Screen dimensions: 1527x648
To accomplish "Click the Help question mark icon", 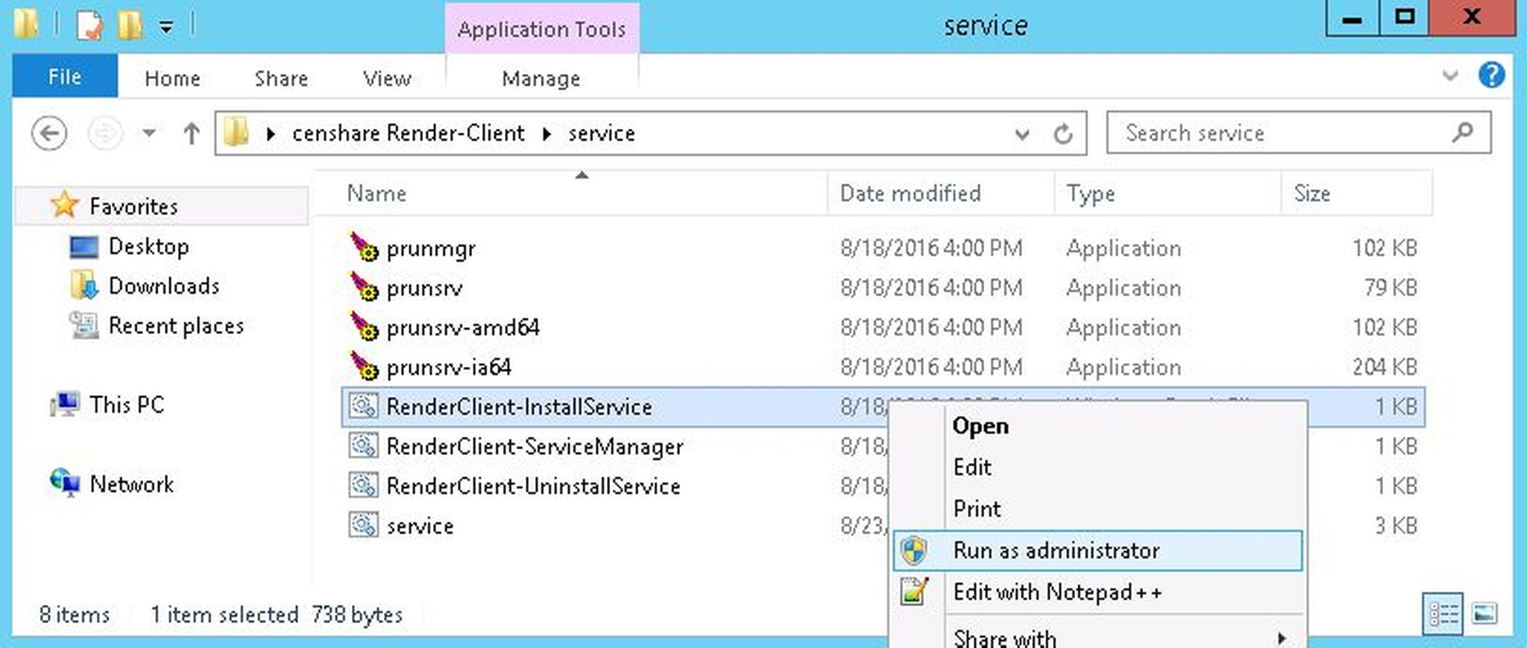I will pyautogui.click(x=1491, y=75).
